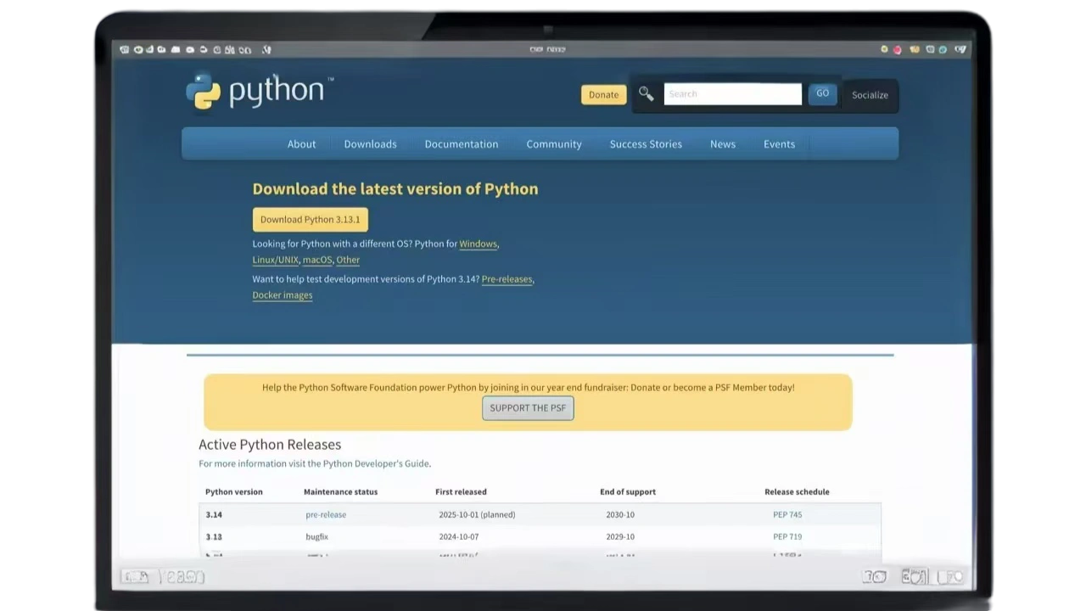The image size is (1086, 611).
Task: Open the News navigation item
Action: (x=723, y=144)
